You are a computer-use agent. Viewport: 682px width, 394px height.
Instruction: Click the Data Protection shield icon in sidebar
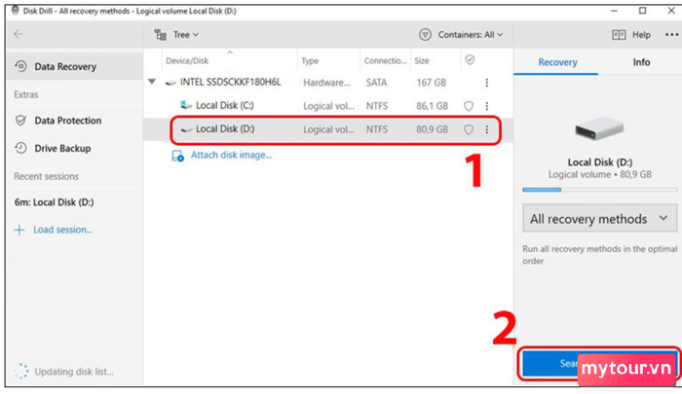(x=20, y=121)
